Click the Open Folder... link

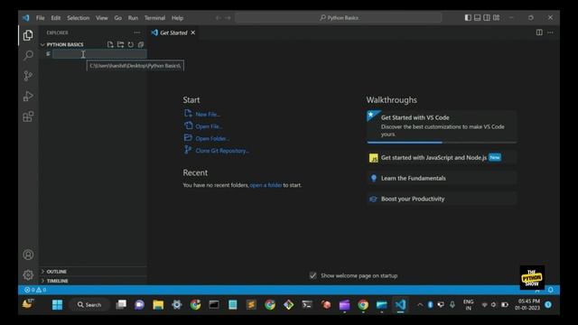click(x=212, y=138)
